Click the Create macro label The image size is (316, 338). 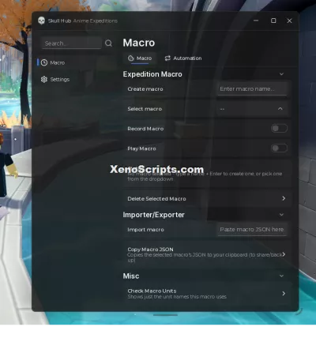(145, 89)
